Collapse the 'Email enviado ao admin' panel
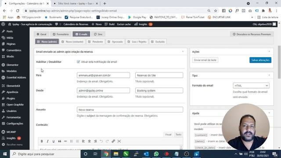The width and height of the screenshot is (281, 158). click(183, 52)
